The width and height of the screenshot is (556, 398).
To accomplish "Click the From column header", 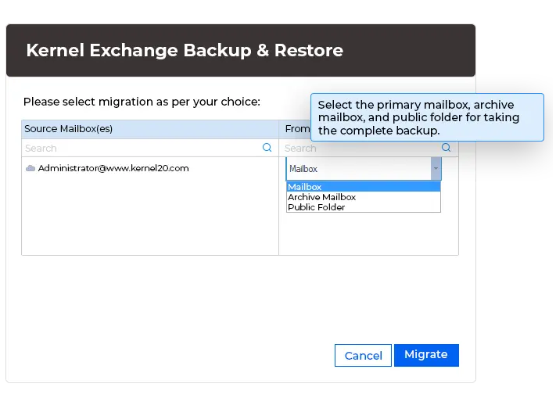I will (x=296, y=129).
